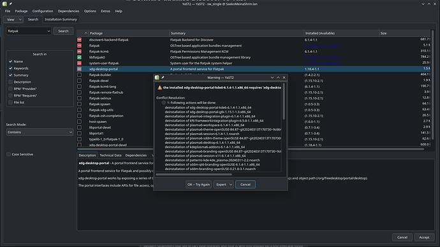Enable the RPM "Provides" checkbox
This screenshot has height=247, width=440.
point(10,88)
